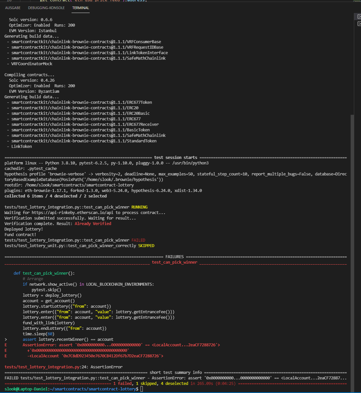Image resolution: width=361 pixels, height=393 pixels.
Task: Click 'account = get_account()' line
Action: (49, 301)
